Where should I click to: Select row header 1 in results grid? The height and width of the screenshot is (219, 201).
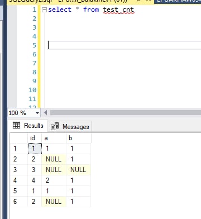pos(19,149)
